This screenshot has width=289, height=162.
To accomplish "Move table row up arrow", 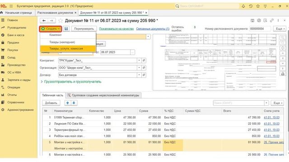I will (68, 103).
